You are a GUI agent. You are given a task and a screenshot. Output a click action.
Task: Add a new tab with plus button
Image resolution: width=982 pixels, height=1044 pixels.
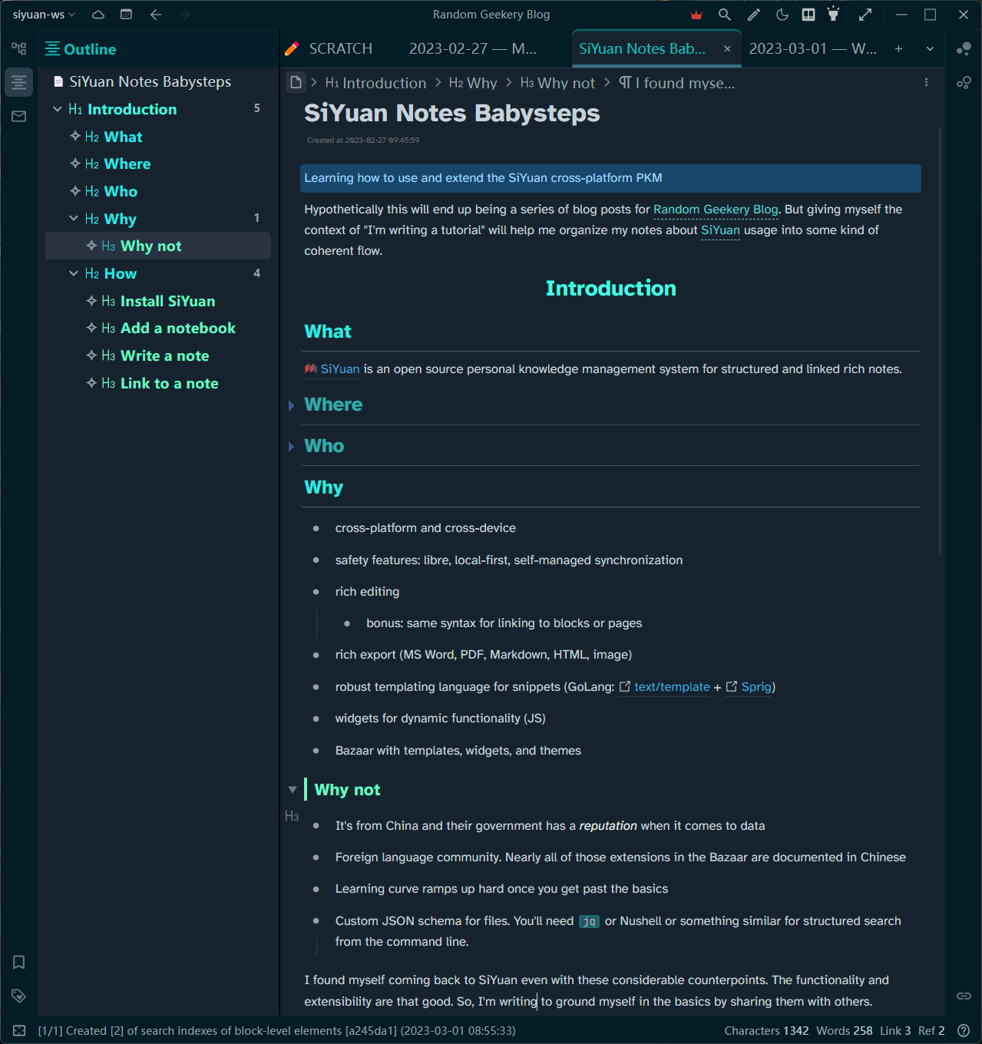[x=898, y=48]
